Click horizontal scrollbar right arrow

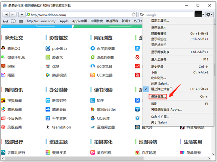[209, 158]
